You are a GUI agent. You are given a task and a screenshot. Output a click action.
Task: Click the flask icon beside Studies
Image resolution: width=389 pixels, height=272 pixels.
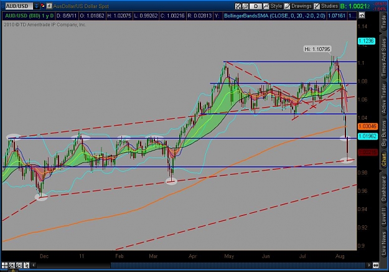(x=317, y=6)
